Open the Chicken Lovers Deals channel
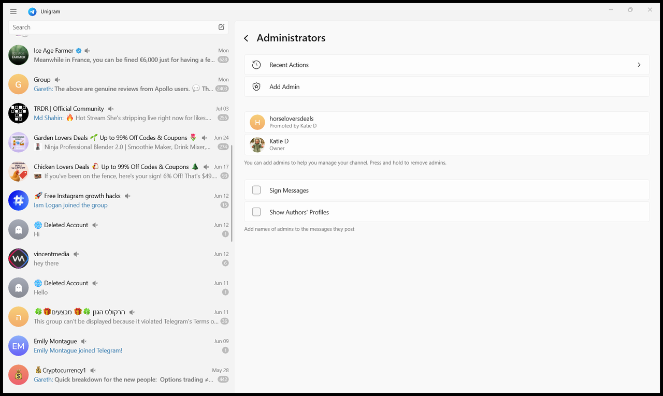663x396 pixels. click(119, 171)
